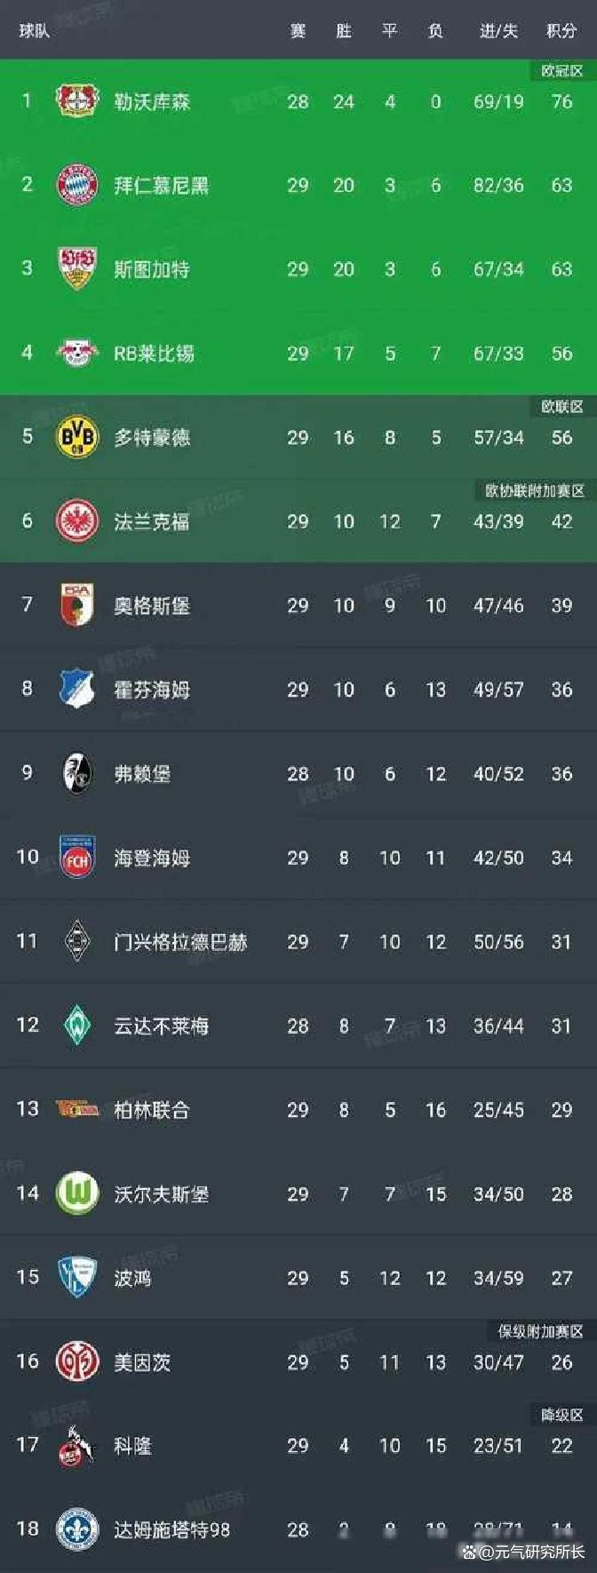The width and height of the screenshot is (597, 1573).
Task: Click the 欧冠区 zone label
Action: tap(561, 71)
